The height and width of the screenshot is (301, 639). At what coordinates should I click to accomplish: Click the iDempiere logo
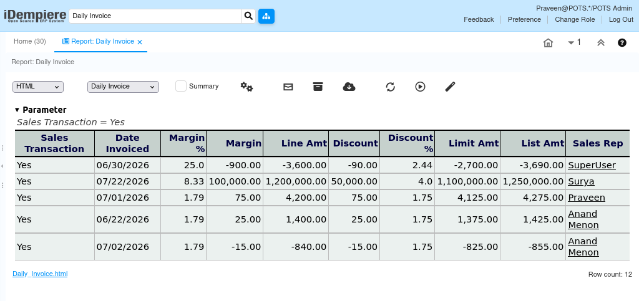click(x=35, y=16)
